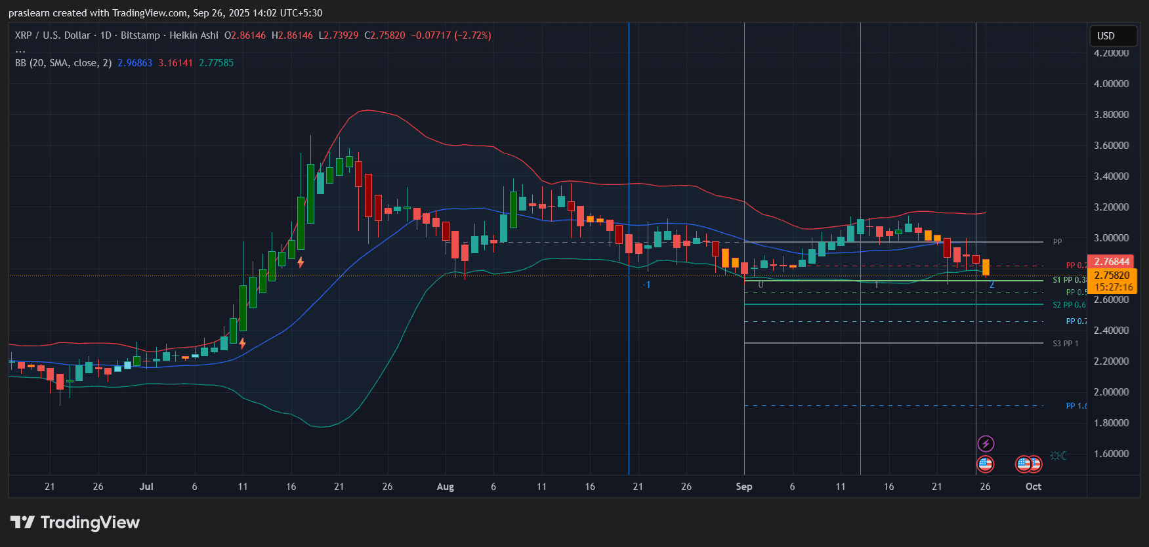Viewport: 1149px width, 547px height.
Task: Click the leftmost overlapping US flag near Oct
Action: (1023, 464)
